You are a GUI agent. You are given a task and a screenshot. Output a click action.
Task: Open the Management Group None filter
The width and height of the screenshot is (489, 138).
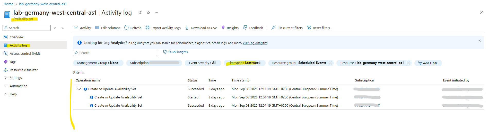coord(98,63)
